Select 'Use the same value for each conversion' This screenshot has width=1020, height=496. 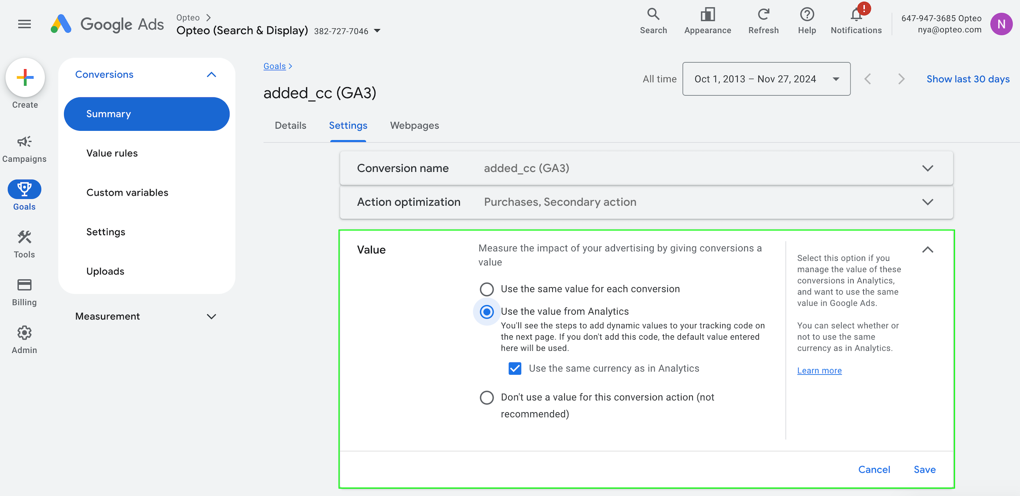(x=487, y=289)
